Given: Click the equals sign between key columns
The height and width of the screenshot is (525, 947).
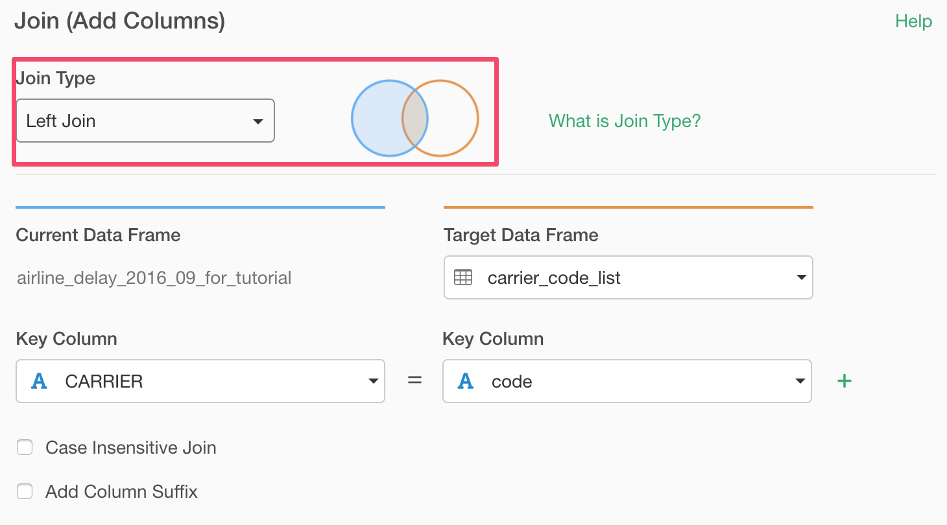Looking at the screenshot, I should [x=414, y=381].
